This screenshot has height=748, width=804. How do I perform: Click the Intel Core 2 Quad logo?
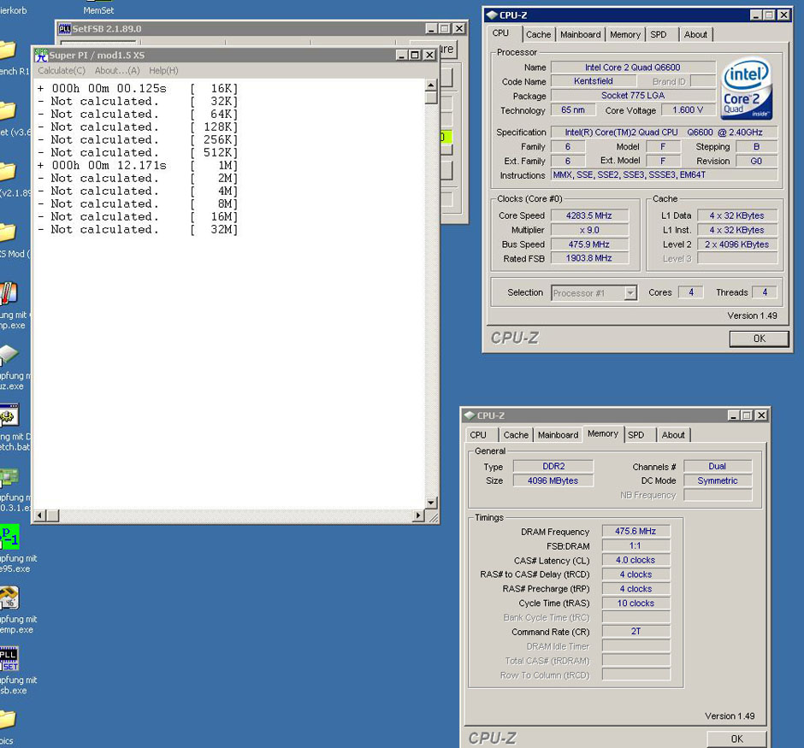746,89
